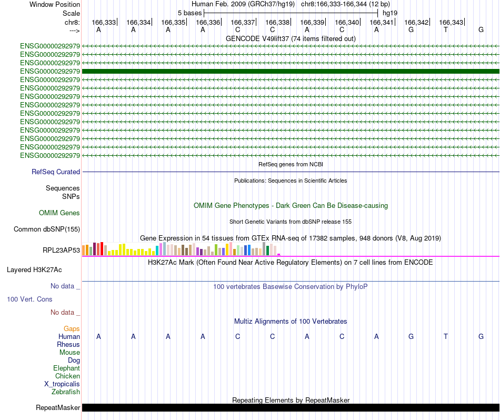Open the GTEx Gene Expression track title
The image size is (500, 420).
click(x=291, y=238)
